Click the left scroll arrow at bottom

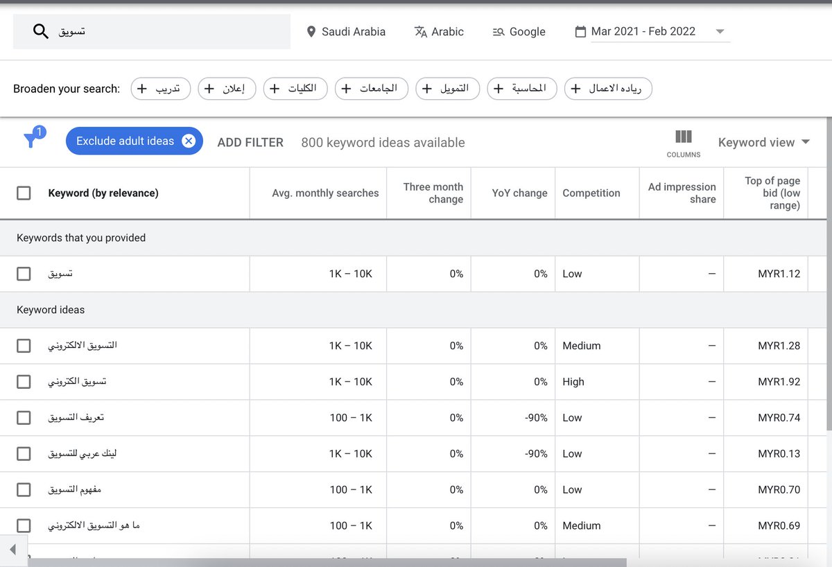[x=13, y=550]
